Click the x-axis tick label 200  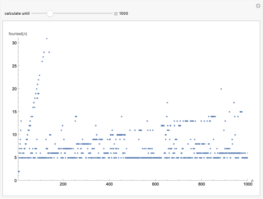coord(63,185)
